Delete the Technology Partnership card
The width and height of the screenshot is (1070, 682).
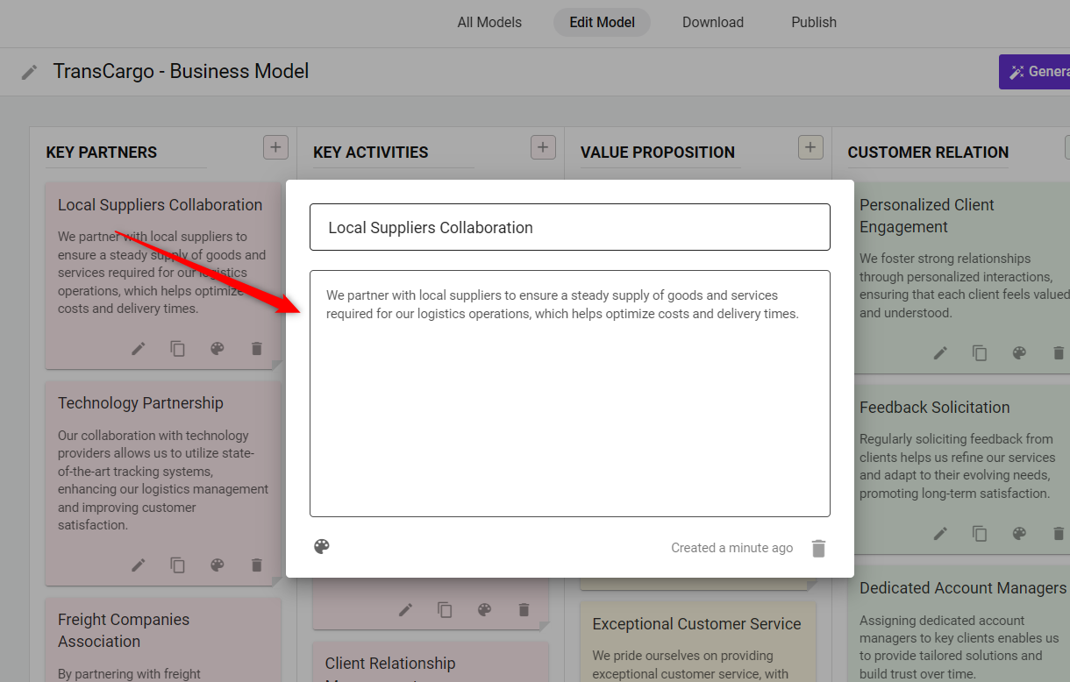pyautogui.click(x=257, y=565)
